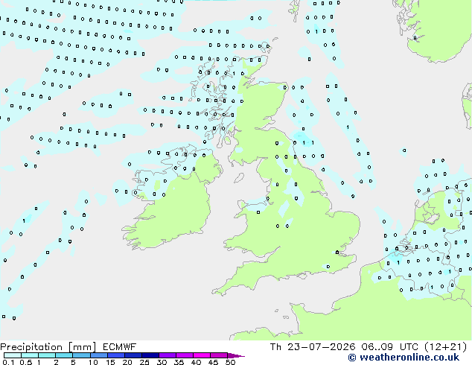Image resolution: width=472 pixels, height=365 pixels.
Task: Click the legend value '50'
Action: (x=230, y=362)
